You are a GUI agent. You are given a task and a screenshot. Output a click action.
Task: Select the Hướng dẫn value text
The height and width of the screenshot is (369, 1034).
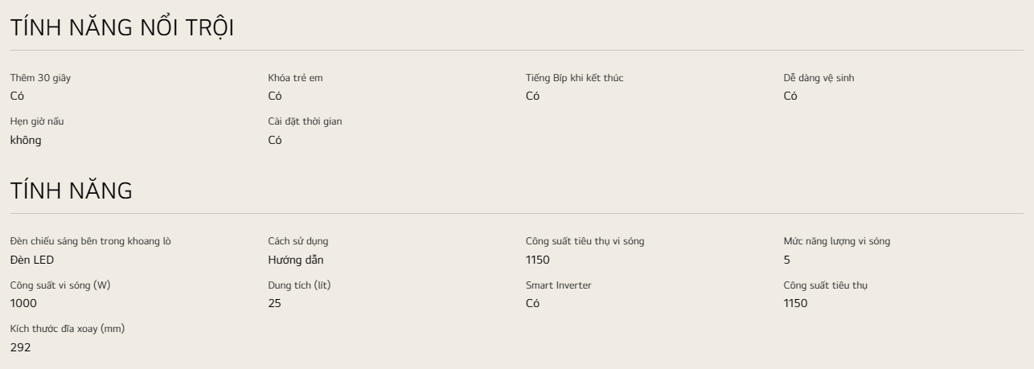tap(296, 260)
